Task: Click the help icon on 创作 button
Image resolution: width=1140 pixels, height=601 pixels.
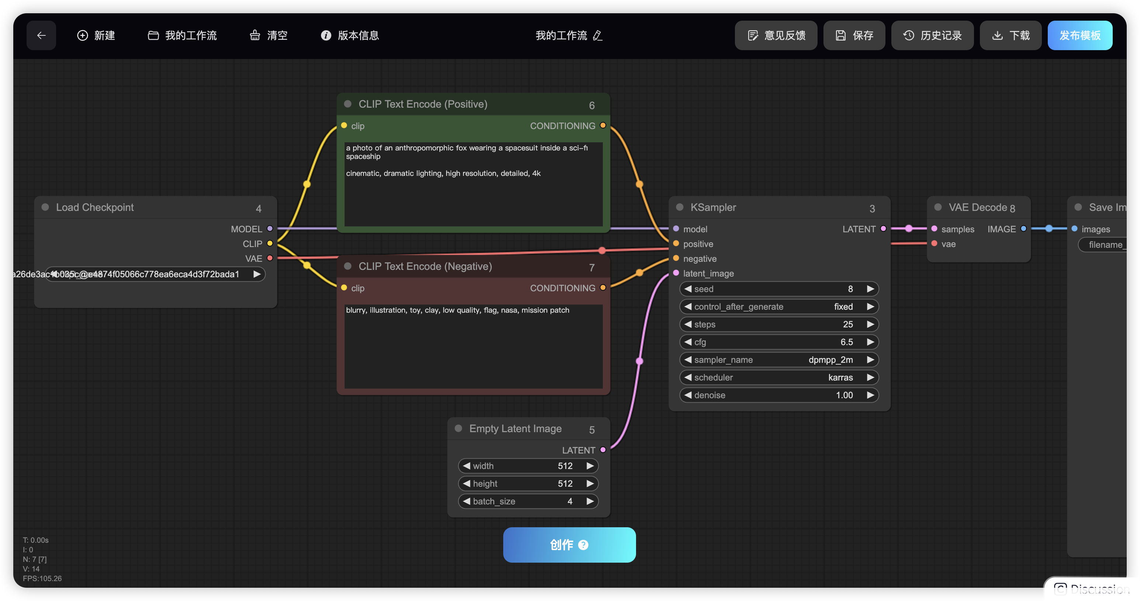Action: (583, 545)
